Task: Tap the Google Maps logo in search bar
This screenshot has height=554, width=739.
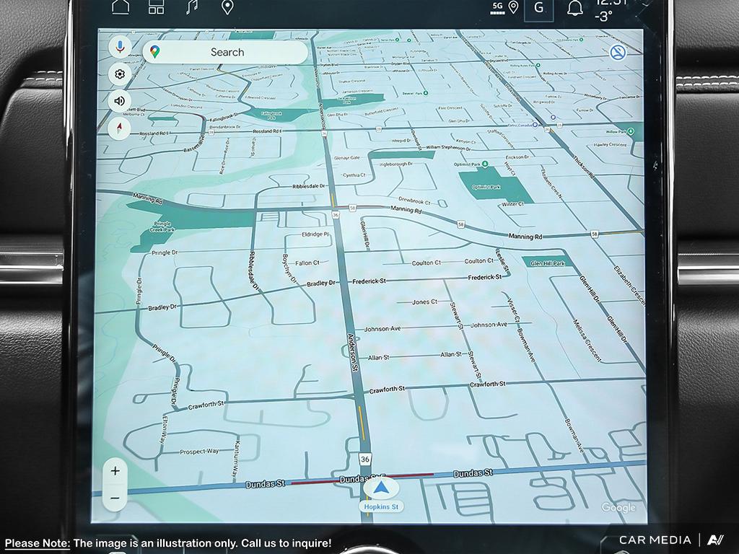Action: tap(155, 52)
